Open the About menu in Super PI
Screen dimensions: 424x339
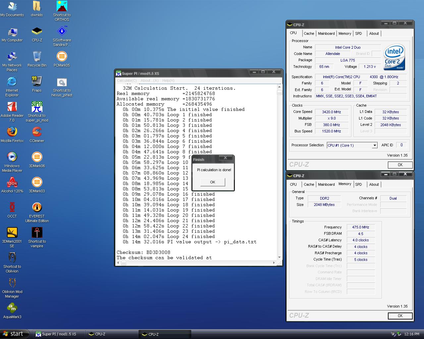[x=149, y=80]
